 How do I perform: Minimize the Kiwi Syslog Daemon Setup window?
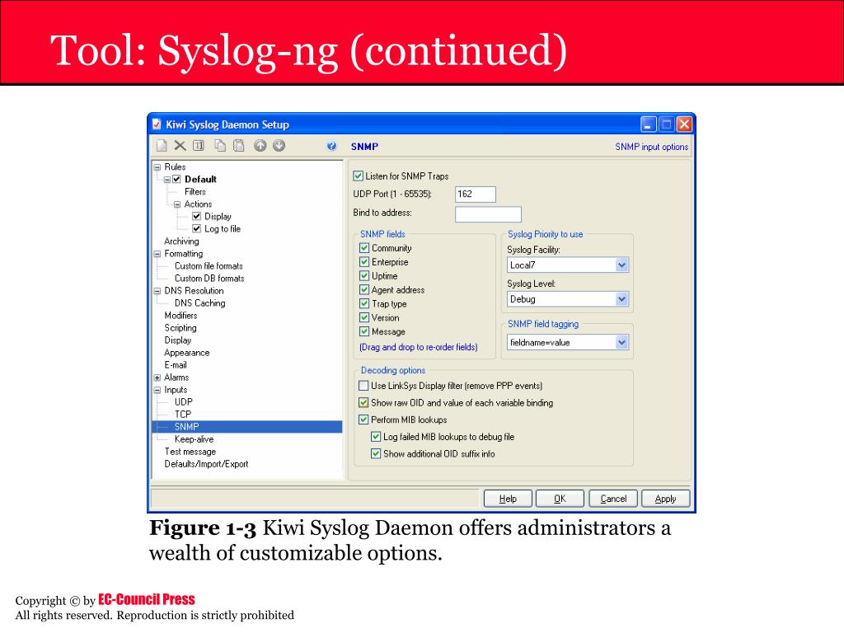point(649,124)
